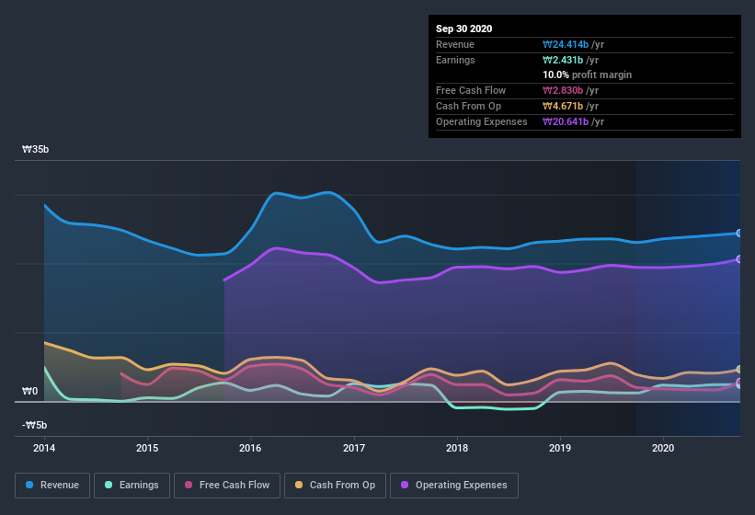The image size is (755, 515).
Task: Click the 2020 x-axis label
Action: [663, 449]
